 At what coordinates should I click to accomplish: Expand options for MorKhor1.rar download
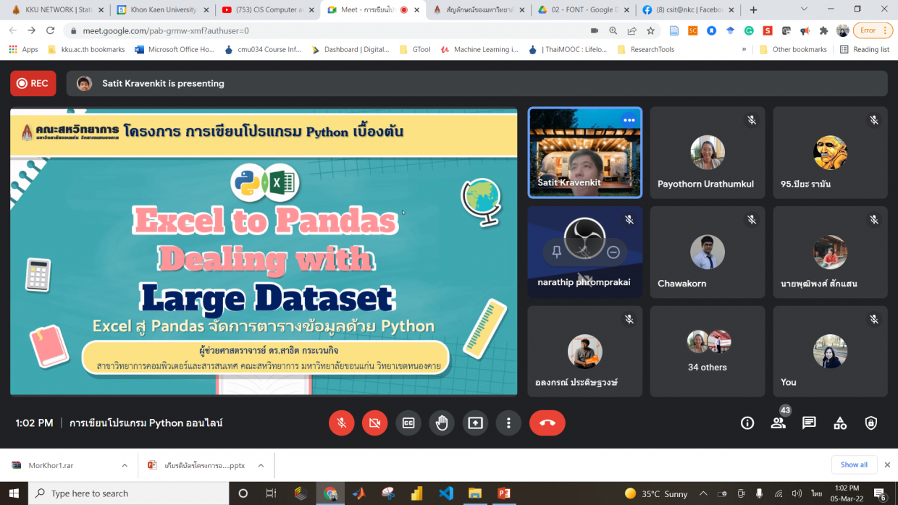pos(125,465)
